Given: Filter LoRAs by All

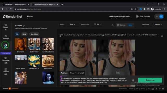Looking at the screenshot, I should pos(17,34).
